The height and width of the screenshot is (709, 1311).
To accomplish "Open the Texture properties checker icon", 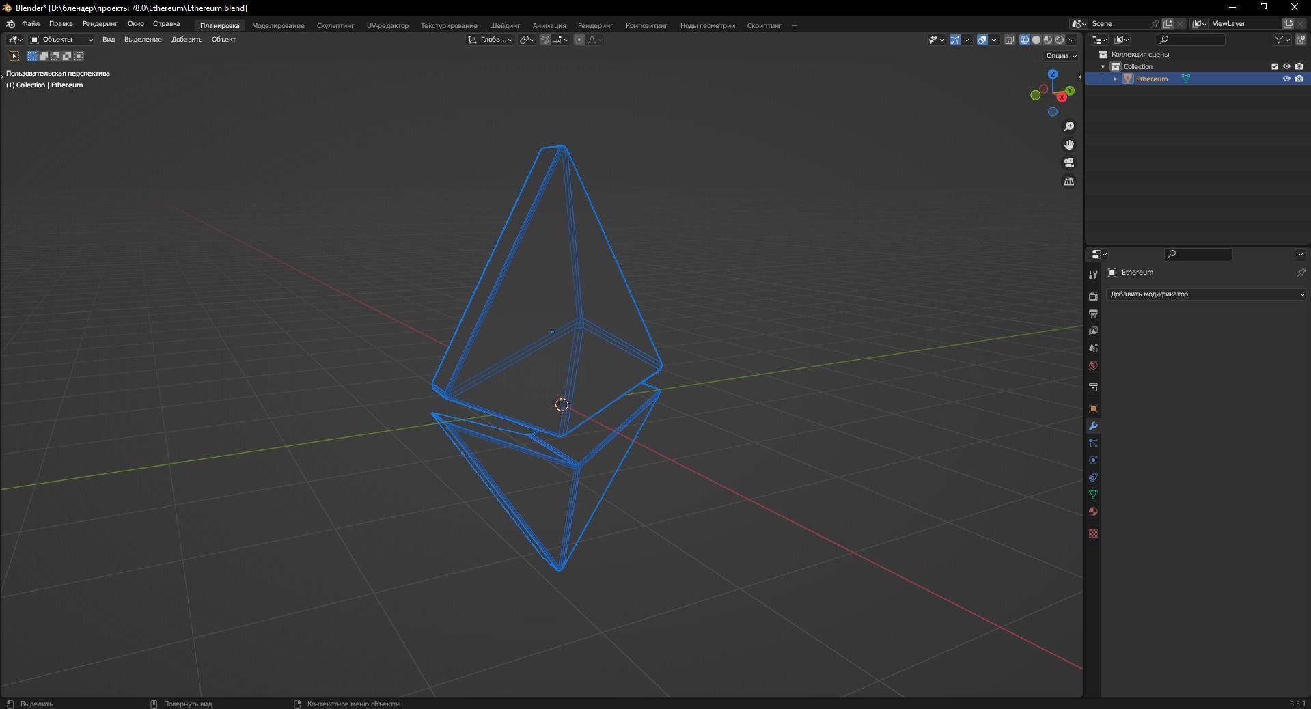I will point(1093,533).
